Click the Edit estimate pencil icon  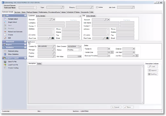(x=5, y=38)
